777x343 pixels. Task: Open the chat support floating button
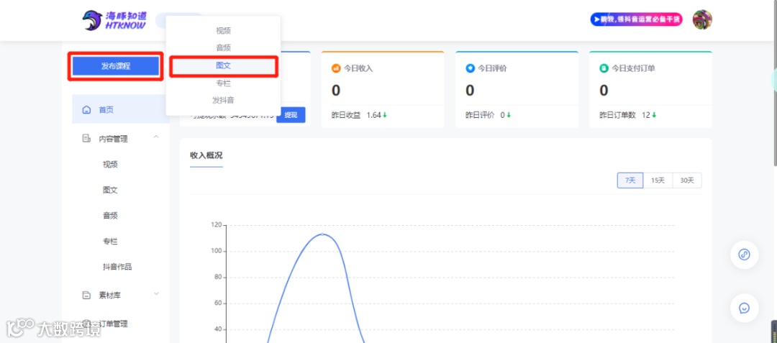745,308
